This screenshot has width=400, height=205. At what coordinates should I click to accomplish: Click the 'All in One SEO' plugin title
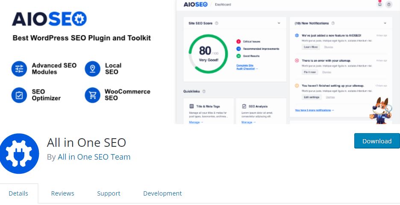pyautogui.click(x=86, y=143)
